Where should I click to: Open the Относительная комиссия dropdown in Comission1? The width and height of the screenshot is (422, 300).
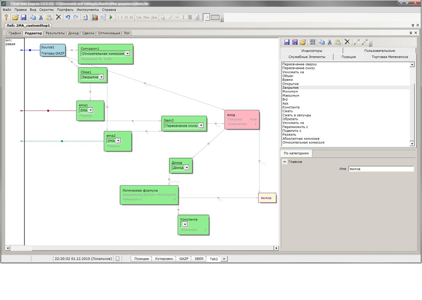(127, 54)
